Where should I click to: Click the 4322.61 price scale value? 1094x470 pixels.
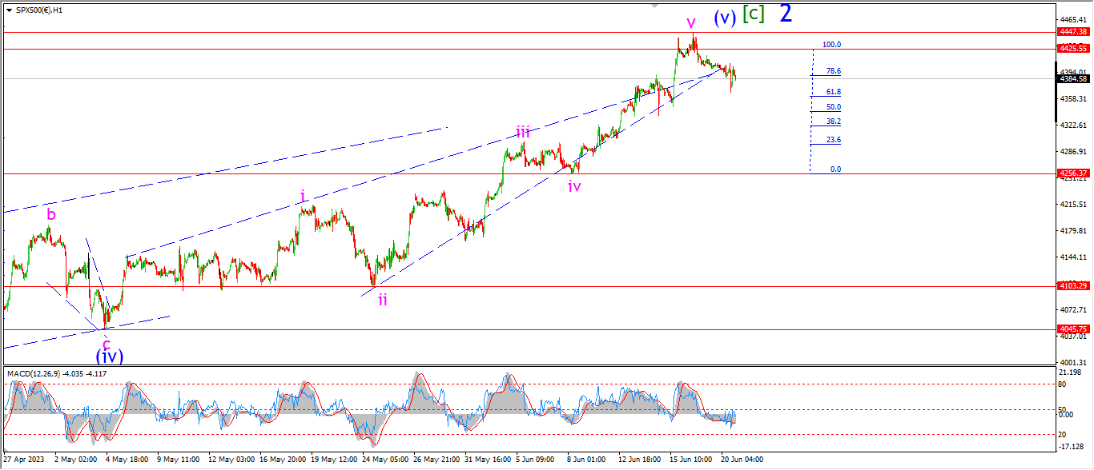pos(1072,125)
